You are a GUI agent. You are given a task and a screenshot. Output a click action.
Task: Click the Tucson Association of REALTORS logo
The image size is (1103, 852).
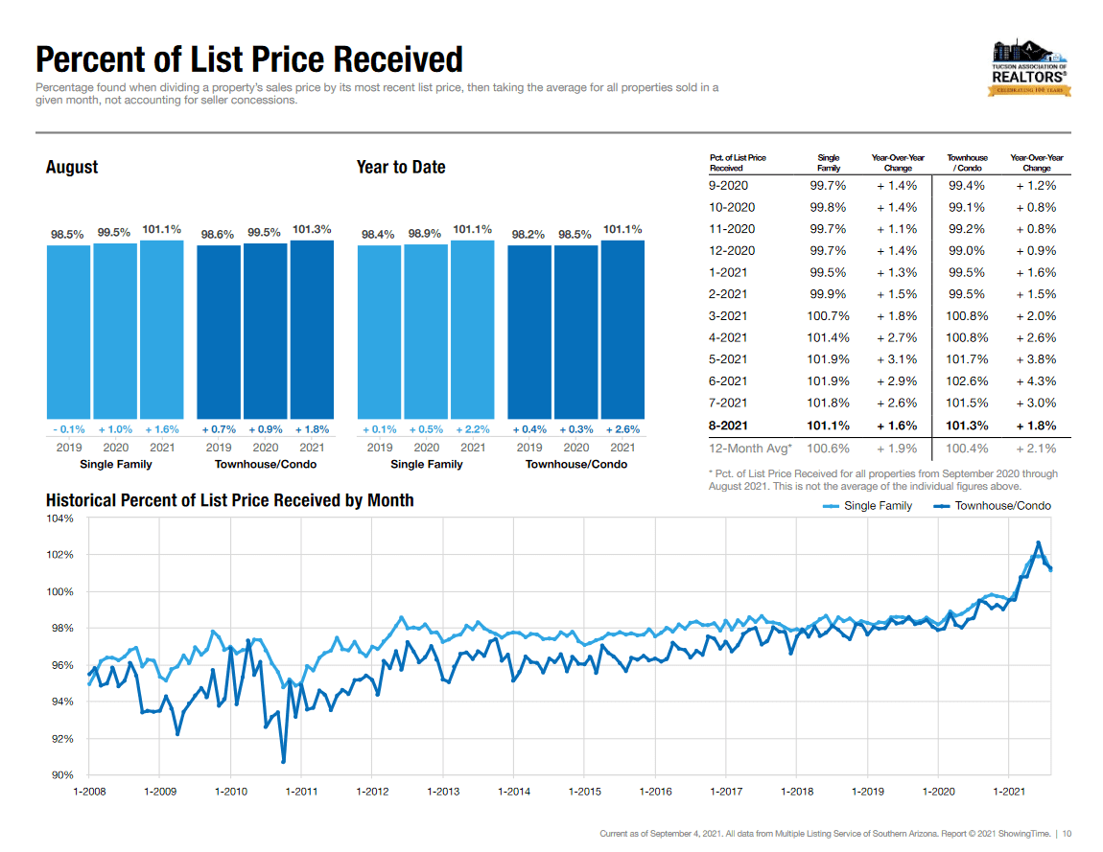click(x=1029, y=68)
